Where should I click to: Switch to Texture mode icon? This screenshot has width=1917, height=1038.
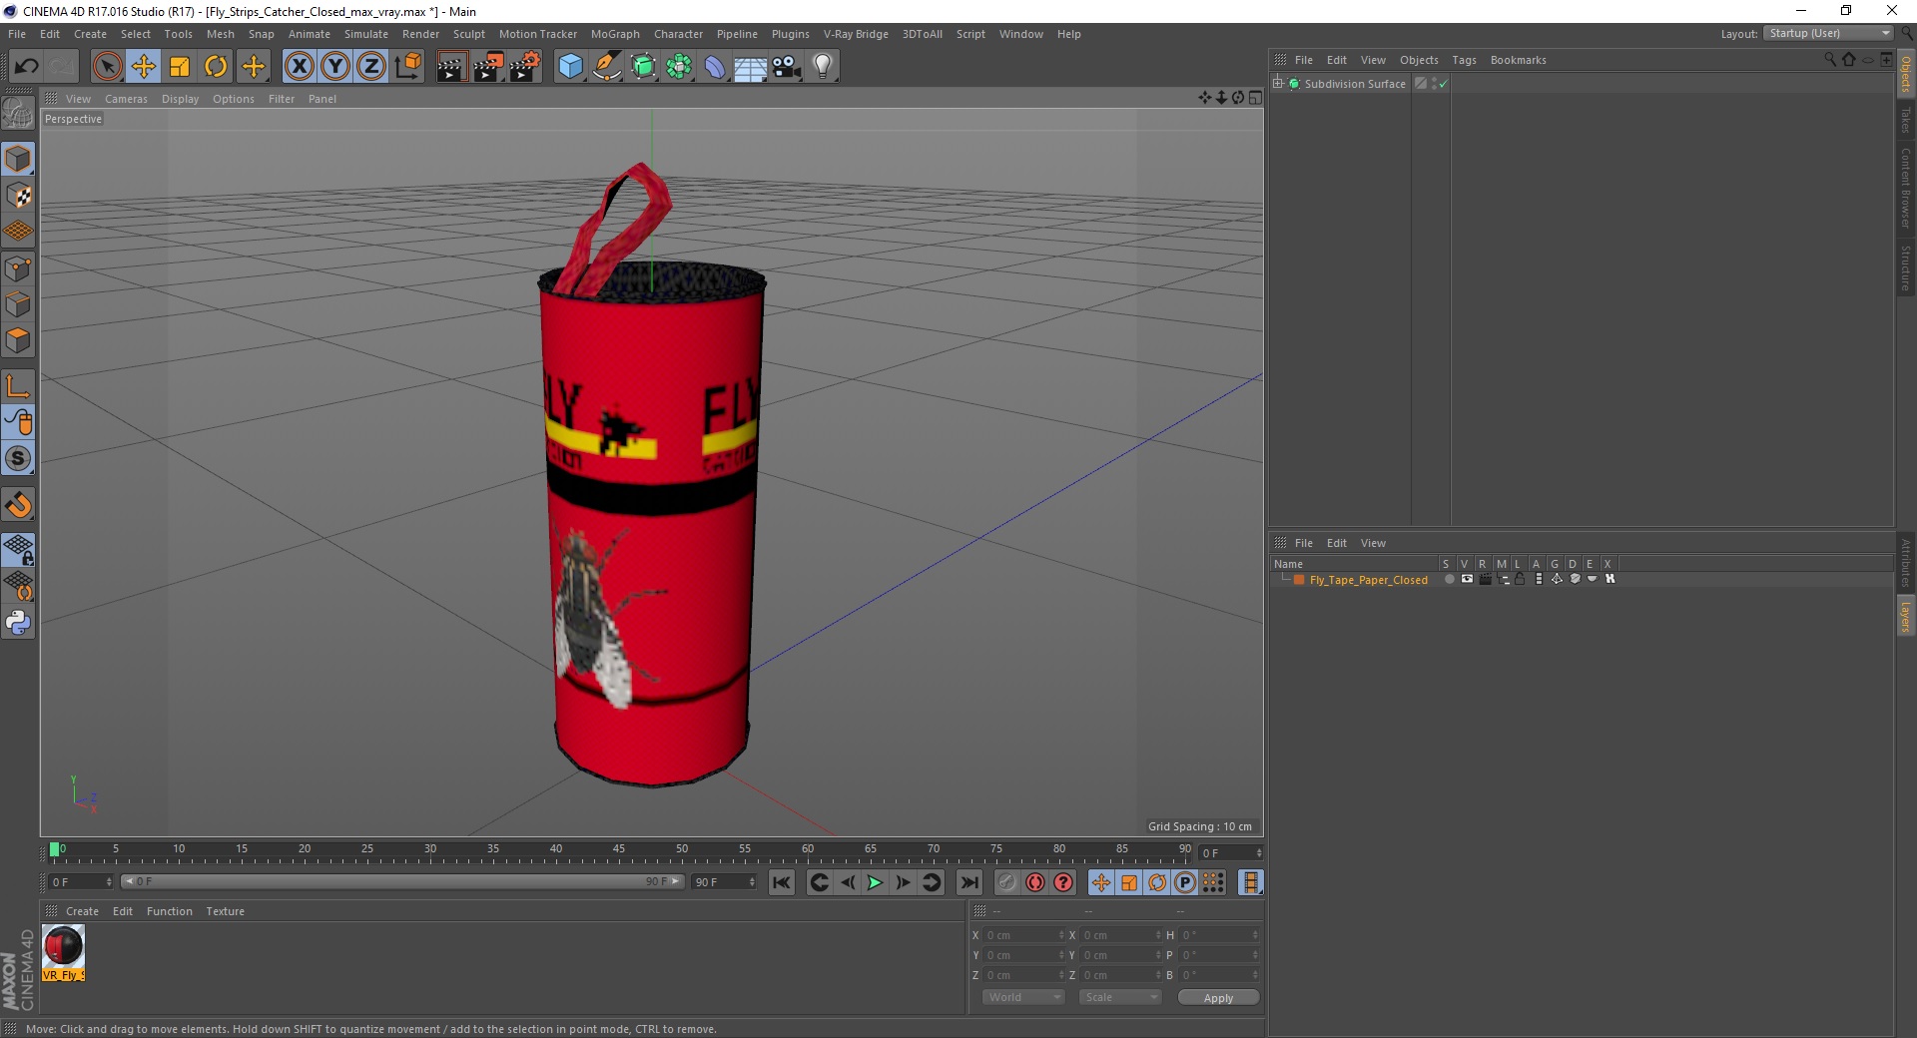point(18,196)
